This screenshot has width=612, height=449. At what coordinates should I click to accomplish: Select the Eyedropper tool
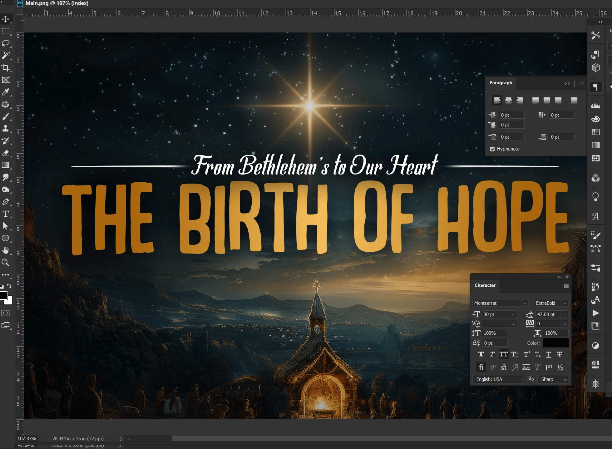click(6, 92)
